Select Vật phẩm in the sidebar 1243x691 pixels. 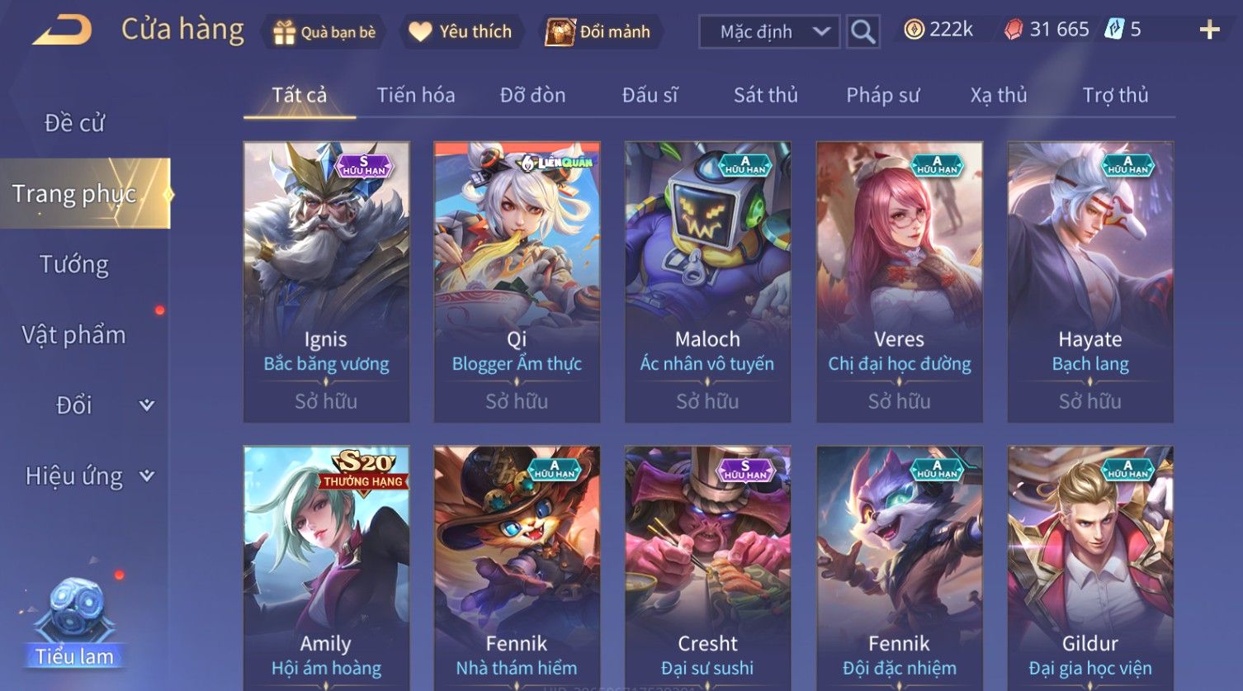click(74, 334)
